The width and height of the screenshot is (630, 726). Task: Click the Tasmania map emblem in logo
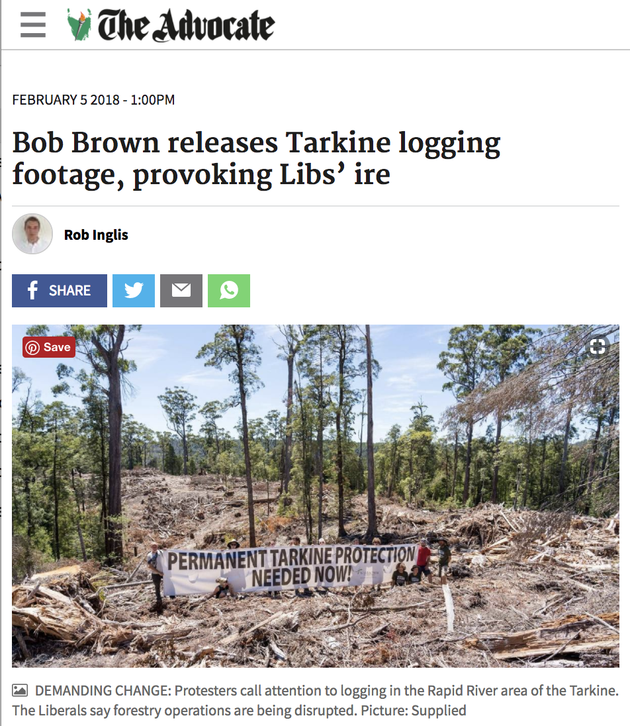(x=79, y=25)
